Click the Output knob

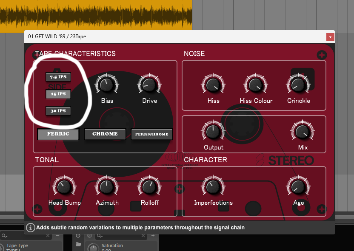point(213,132)
